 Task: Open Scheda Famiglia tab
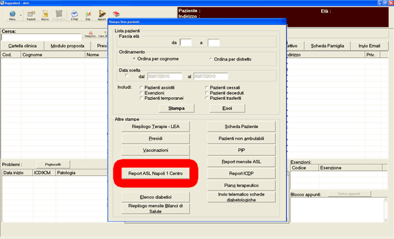pos(327,46)
